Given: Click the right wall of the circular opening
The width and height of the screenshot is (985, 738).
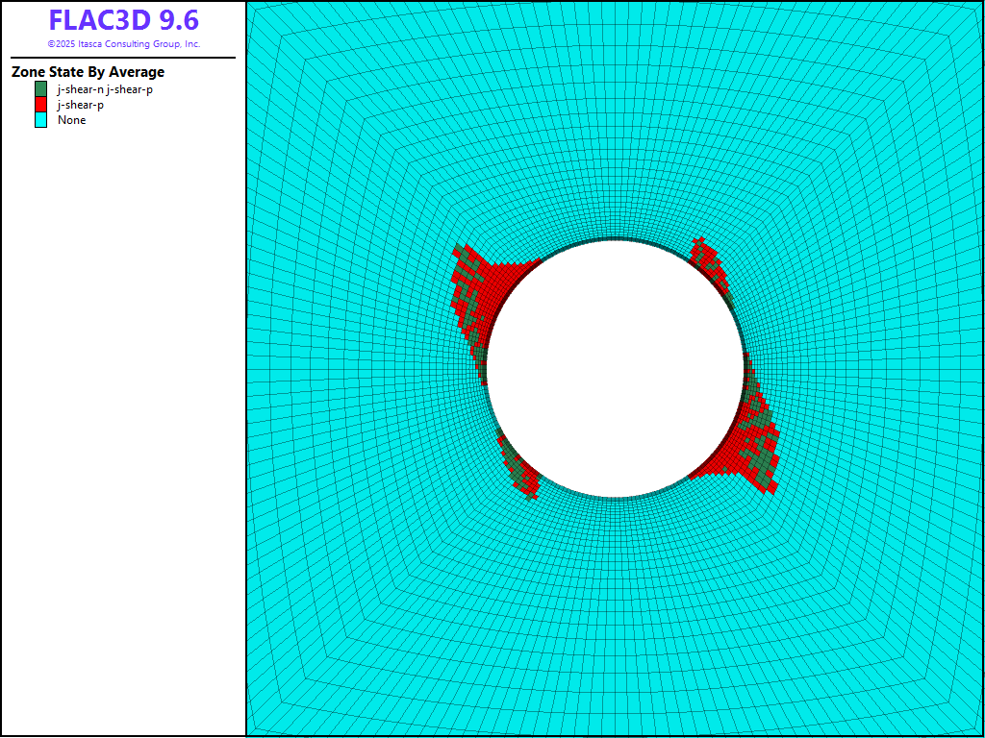Looking at the screenshot, I should (x=744, y=369).
